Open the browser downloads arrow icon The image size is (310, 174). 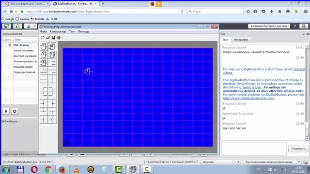271,12
